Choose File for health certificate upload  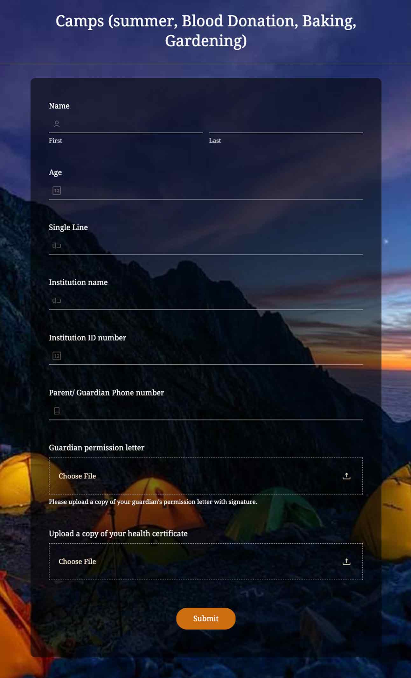(206, 562)
